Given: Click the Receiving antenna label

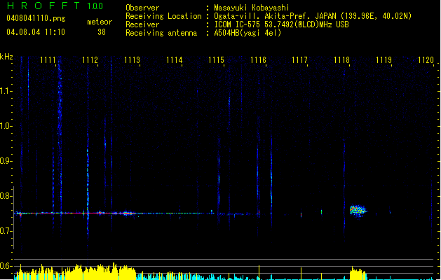Looking at the screenshot, I should (x=161, y=33).
